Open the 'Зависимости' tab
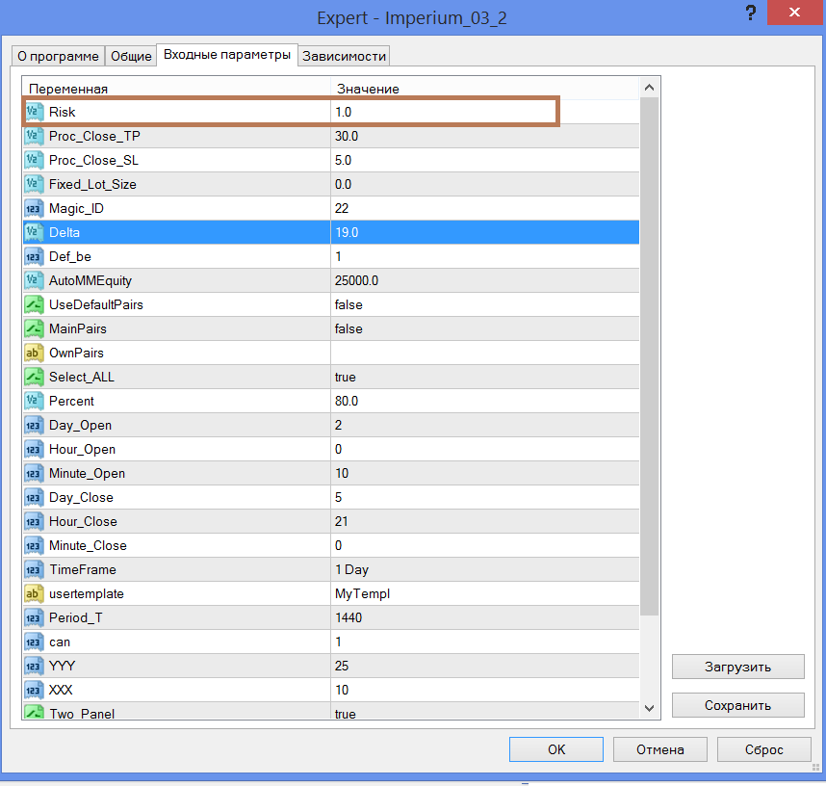Image resolution: width=826 pixels, height=786 pixels. pos(344,56)
